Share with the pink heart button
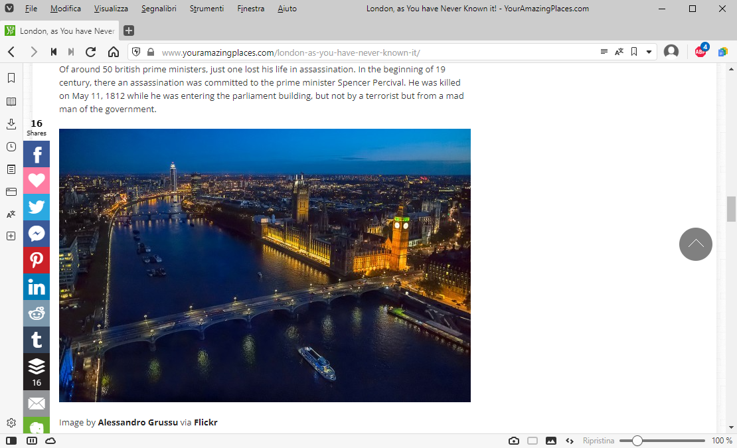The width and height of the screenshot is (737, 448). point(37,181)
